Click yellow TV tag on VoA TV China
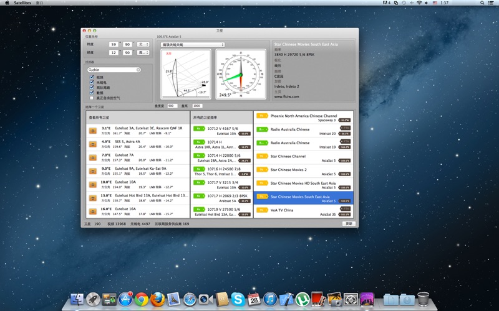Viewport: 499px width, 311px height. click(x=262, y=210)
